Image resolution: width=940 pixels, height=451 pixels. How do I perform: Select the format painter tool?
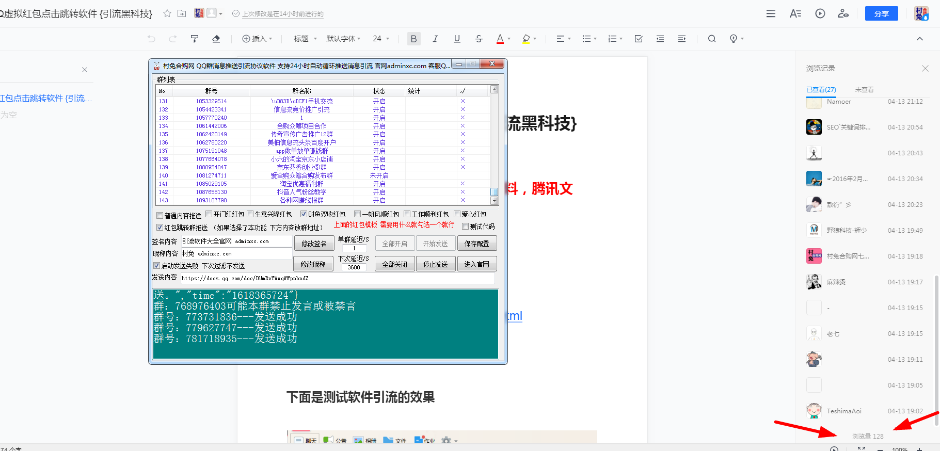pos(195,39)
